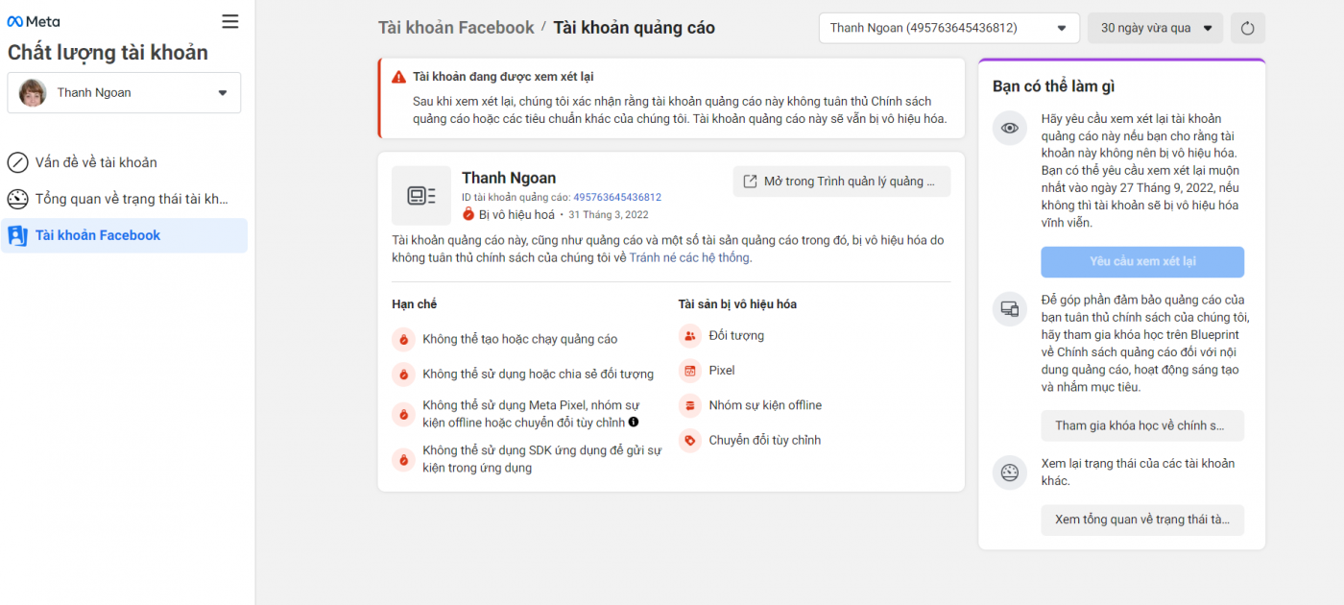Select Tài khoản Facebook in sidebar
Viewport: 1344px width, 605px height.
tap(98, 235)
